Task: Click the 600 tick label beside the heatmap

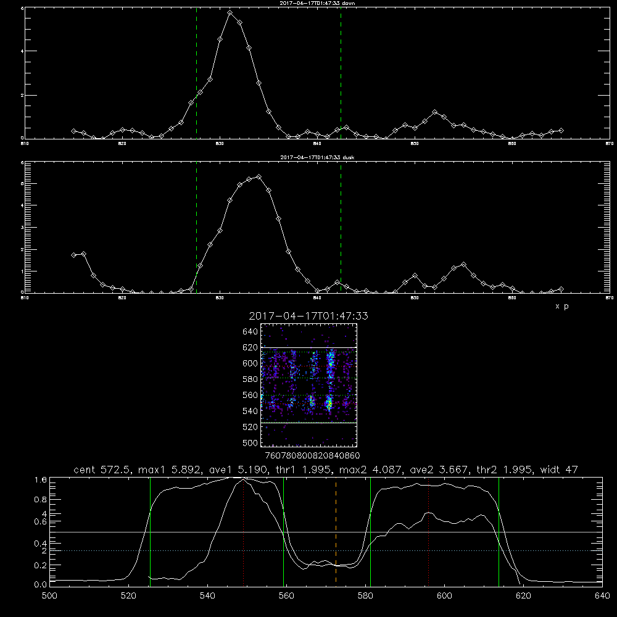Action: point(250,363)
